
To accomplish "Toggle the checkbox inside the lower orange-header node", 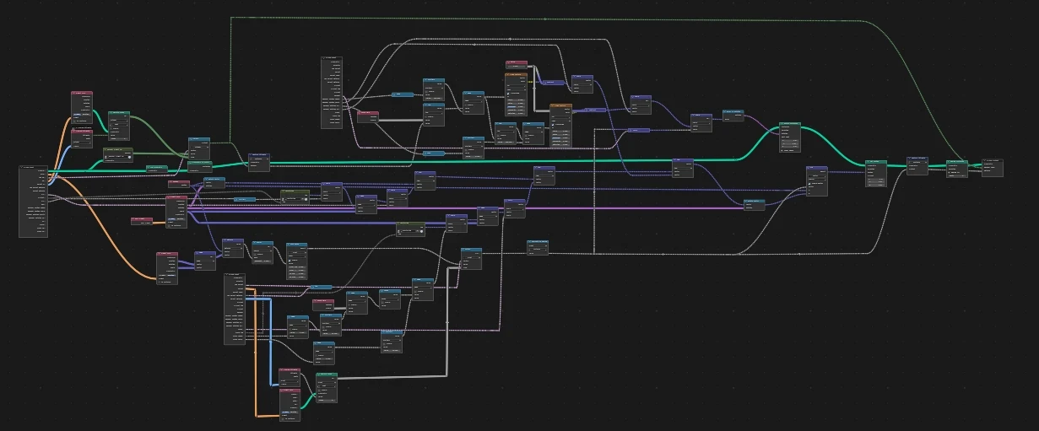I will pyautogui.click(x=553, y=125).
